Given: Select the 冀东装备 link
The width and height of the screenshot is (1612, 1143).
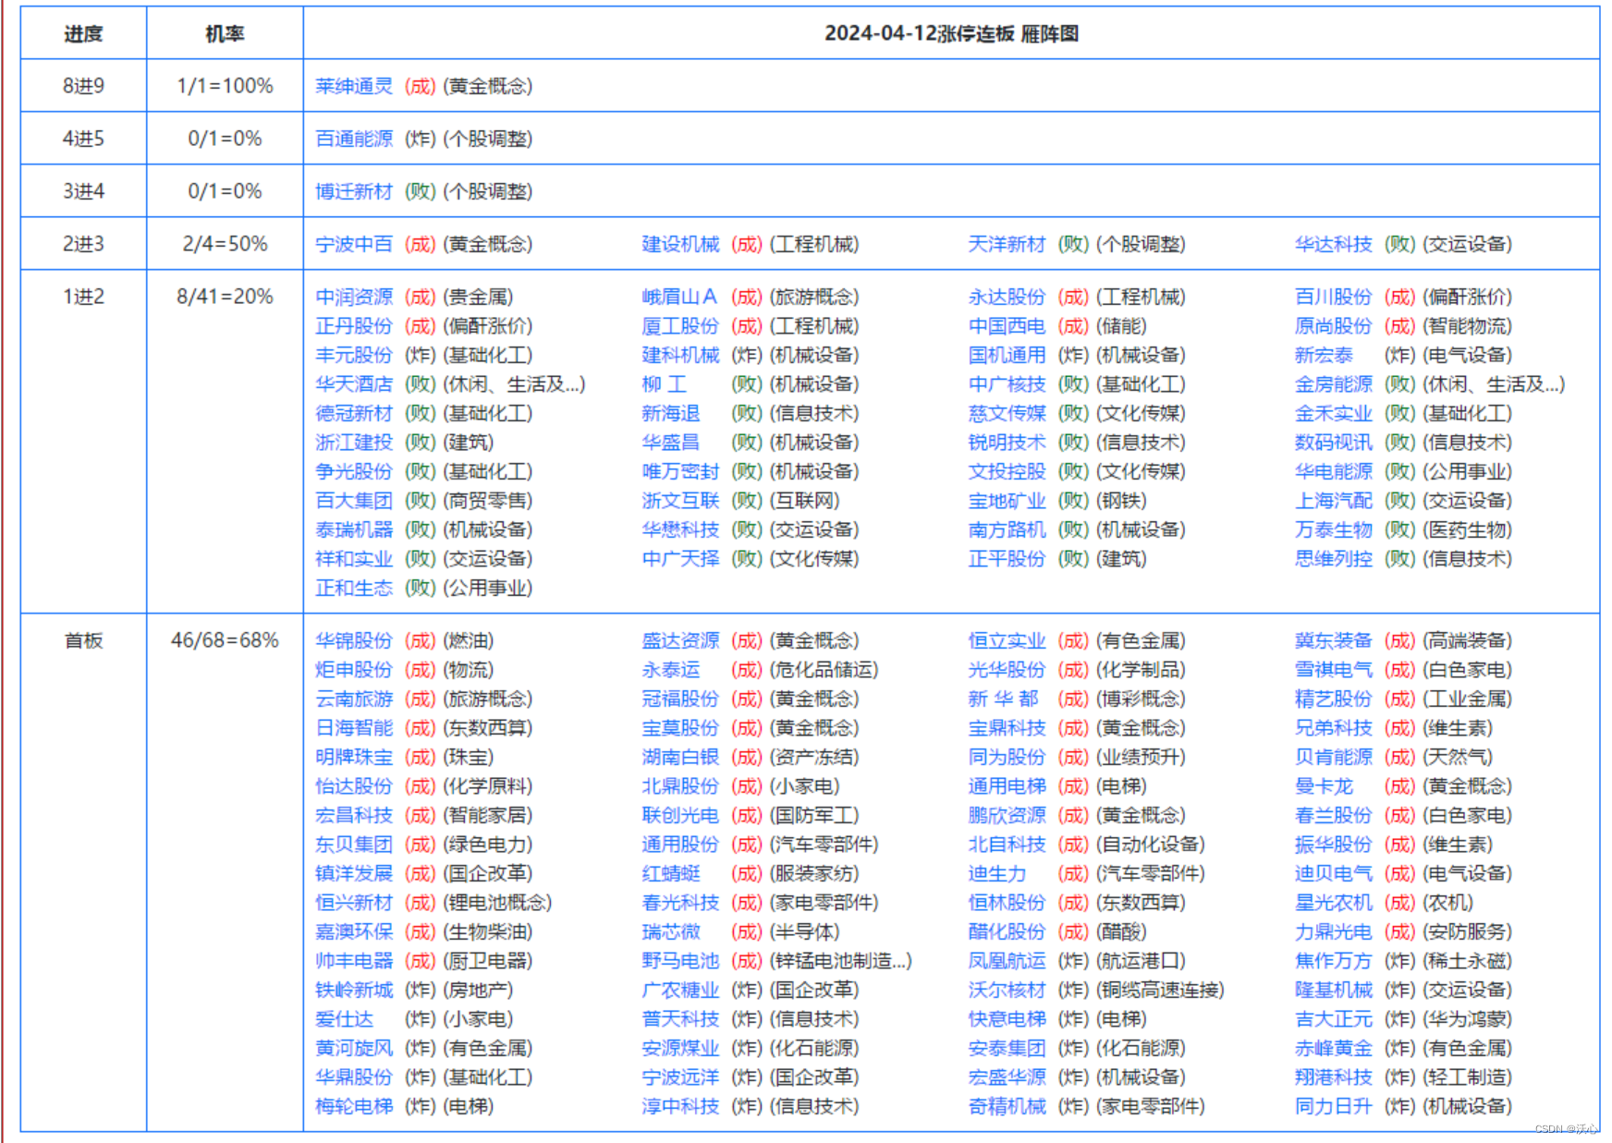Looking at the screenshot, I should pos(1333,640).
